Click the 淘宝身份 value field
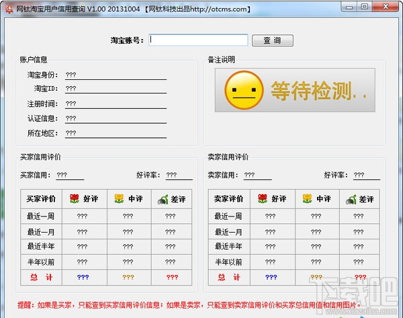 (x=116, y=75)
